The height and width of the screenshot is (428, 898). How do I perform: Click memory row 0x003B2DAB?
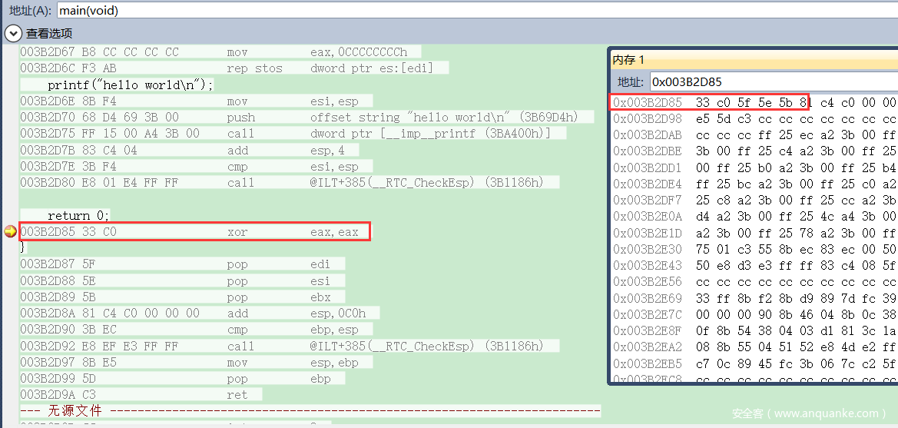(753, 134)
